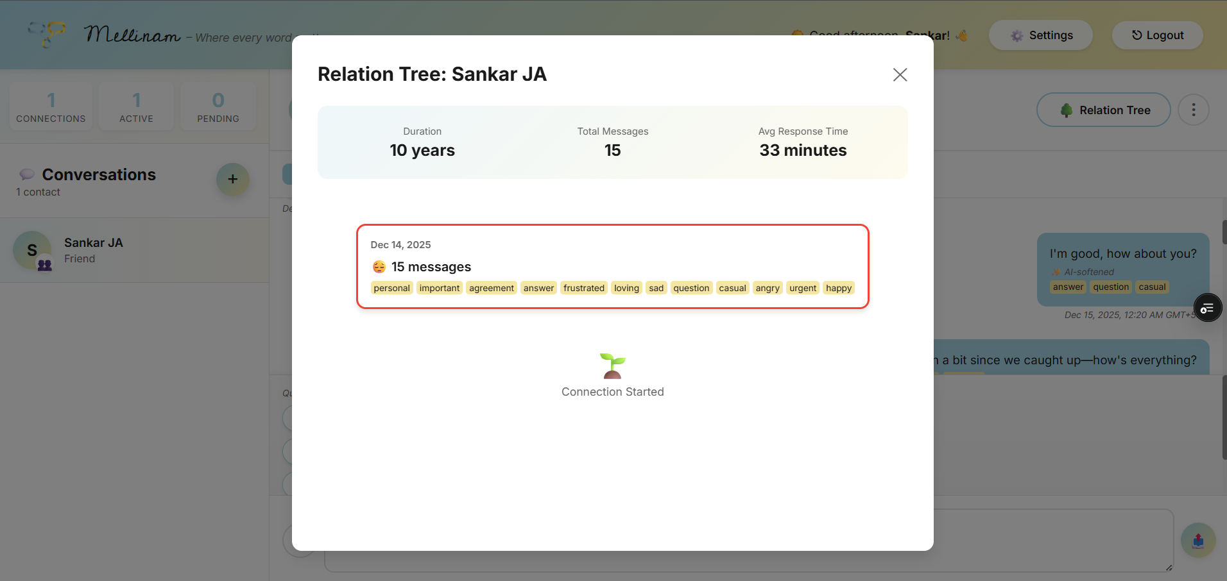Log out using the Logout button
The image size is (1227, 581).
1157,35
